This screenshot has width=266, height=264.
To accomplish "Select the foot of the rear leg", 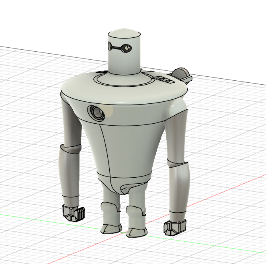I will coord(111,228).
